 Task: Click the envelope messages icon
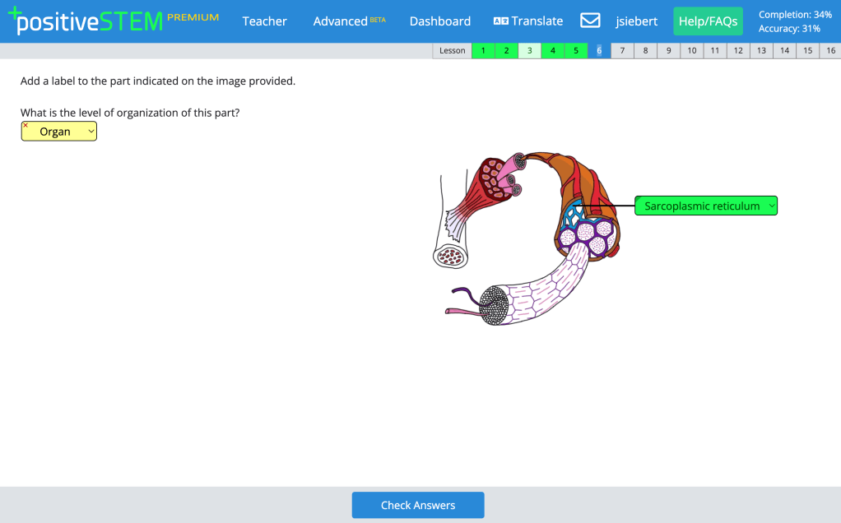tap(591, 21)
